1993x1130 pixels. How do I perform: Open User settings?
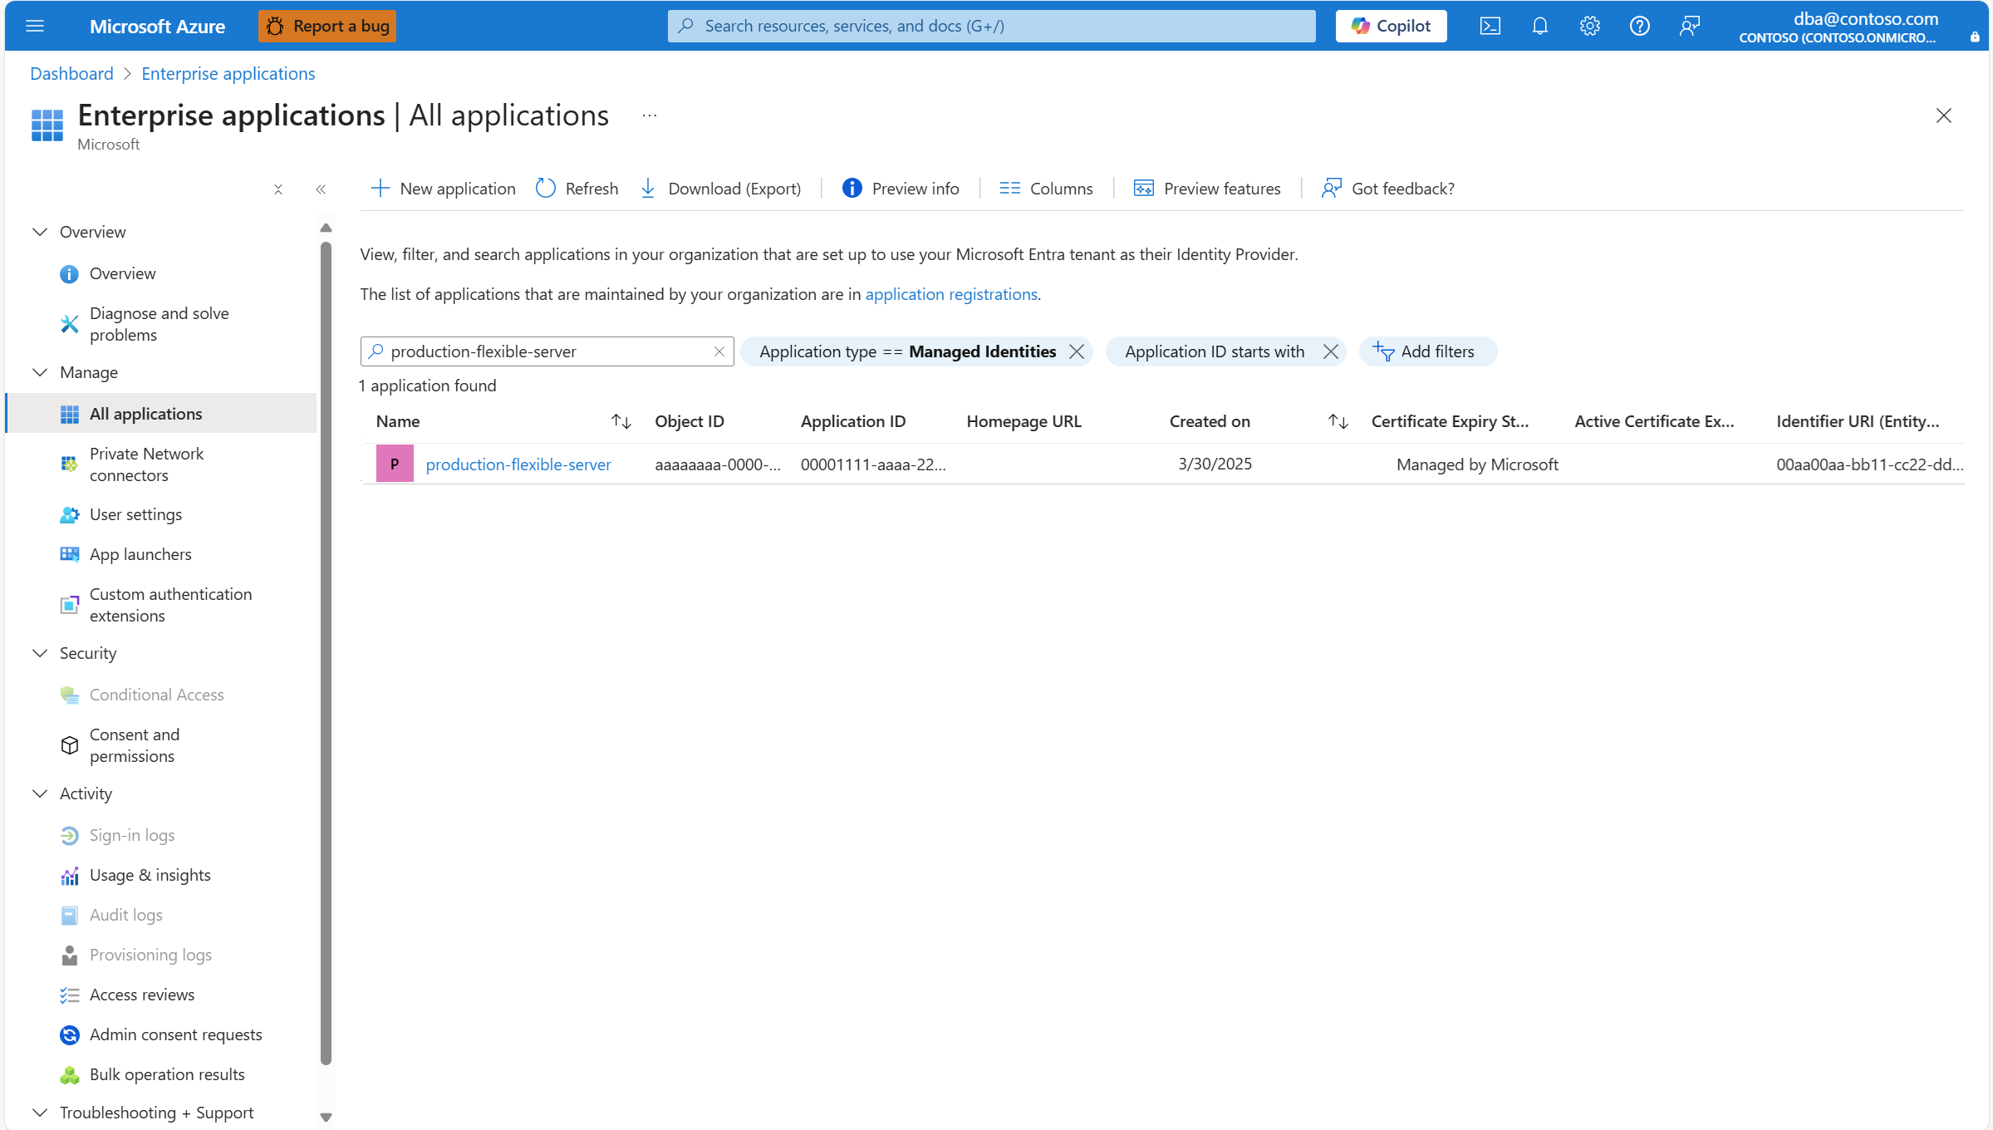click(x=135, y=514)
